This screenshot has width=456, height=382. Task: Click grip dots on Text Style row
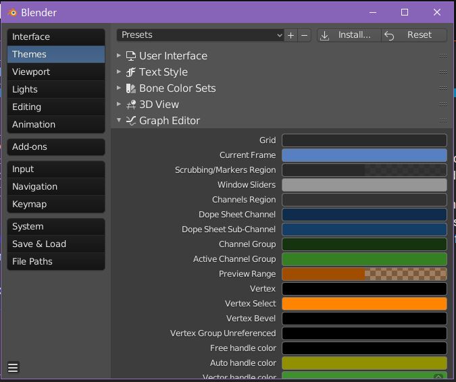click(x=443, y=72)
